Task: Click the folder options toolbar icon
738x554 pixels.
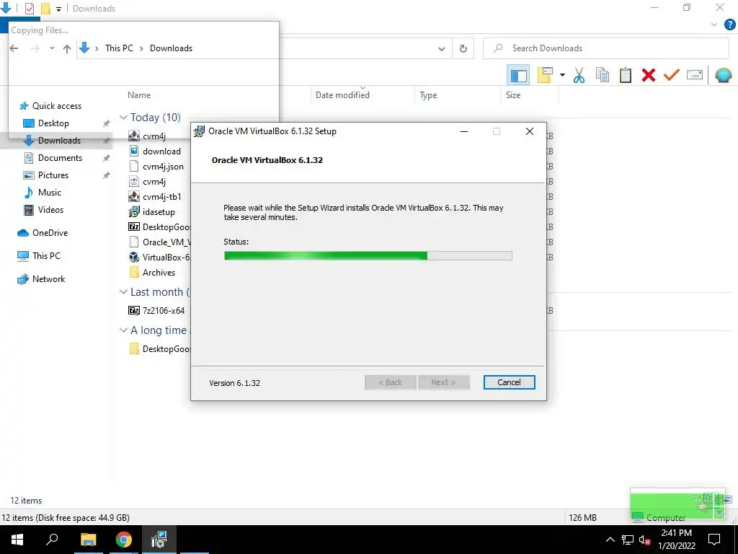Action: point(545,75)
